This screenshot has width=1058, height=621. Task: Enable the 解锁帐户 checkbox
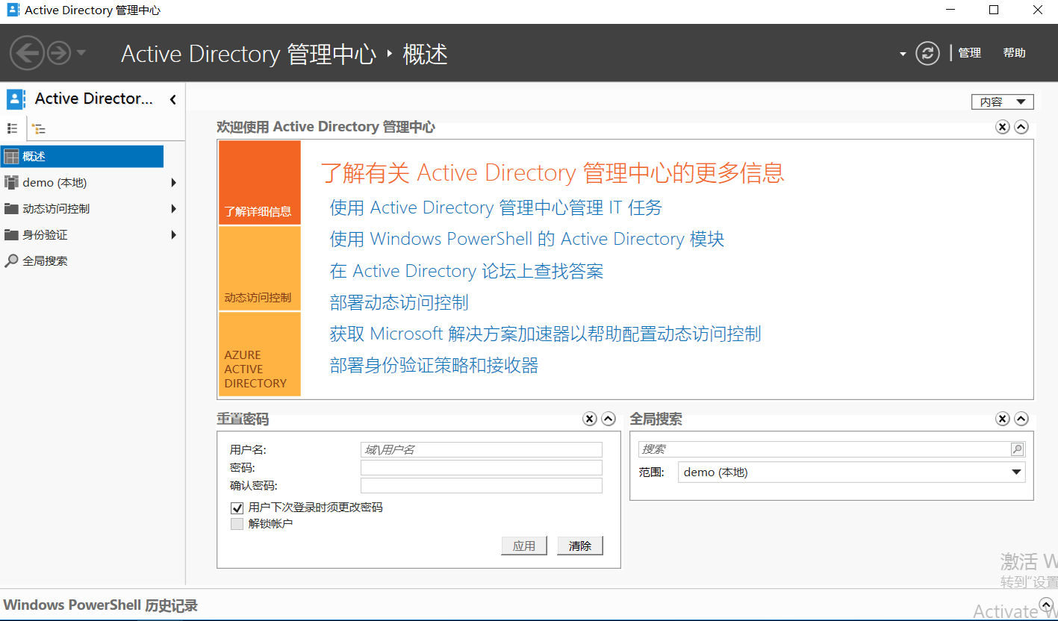[x=237, y=524]
